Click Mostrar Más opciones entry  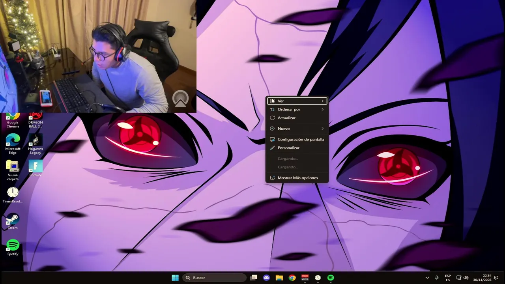(x=297, y=178)
